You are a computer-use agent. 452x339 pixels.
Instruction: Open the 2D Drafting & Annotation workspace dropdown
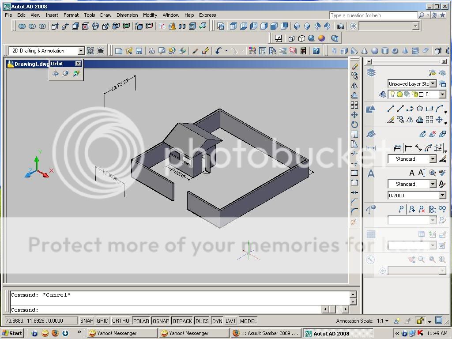coord(80,51)
